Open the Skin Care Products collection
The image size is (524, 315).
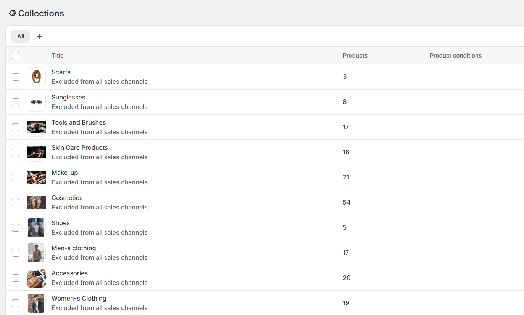tap(79, 148)
